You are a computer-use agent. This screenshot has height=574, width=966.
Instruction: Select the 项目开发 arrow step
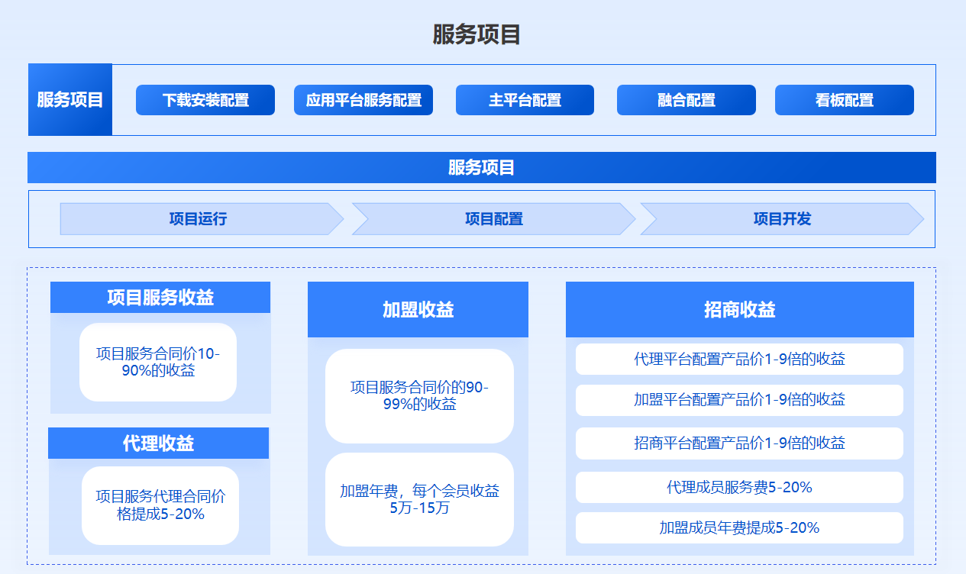click(782, 219)
